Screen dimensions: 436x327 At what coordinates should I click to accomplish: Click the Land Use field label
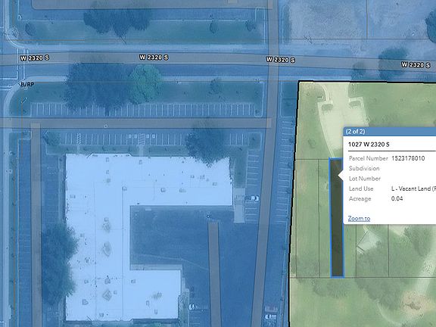click(x=361, y=188)
